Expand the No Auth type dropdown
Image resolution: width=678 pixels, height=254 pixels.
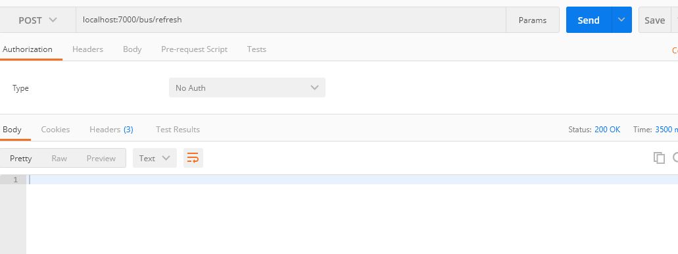pos(247,88)
